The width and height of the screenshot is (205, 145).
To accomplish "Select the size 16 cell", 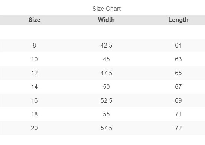I will 35,100.
